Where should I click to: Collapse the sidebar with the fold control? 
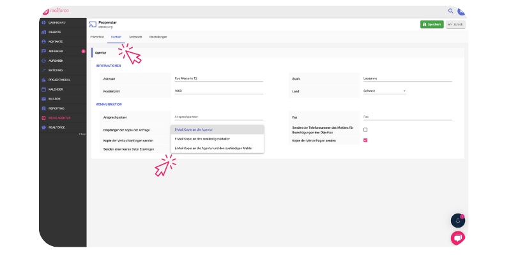[x=82, y=135]
